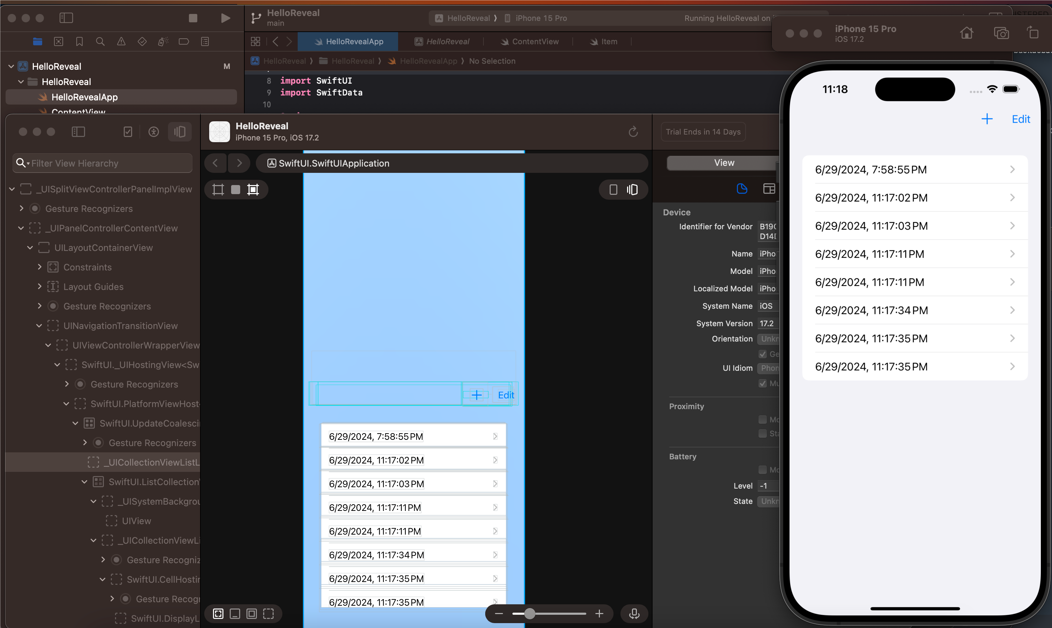Click the SwiftUI.SwiftUIApplication path bar

451,163
